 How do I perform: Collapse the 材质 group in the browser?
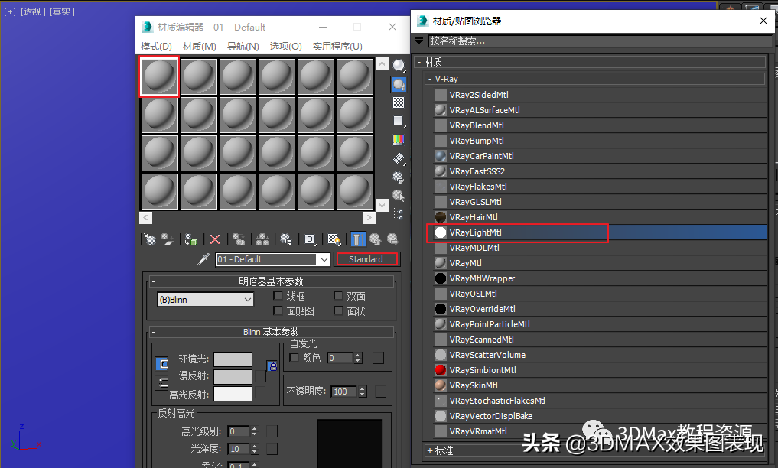[x=419, y=62]
